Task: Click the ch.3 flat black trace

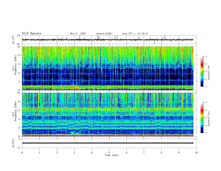Action: [x=108, y=143]
